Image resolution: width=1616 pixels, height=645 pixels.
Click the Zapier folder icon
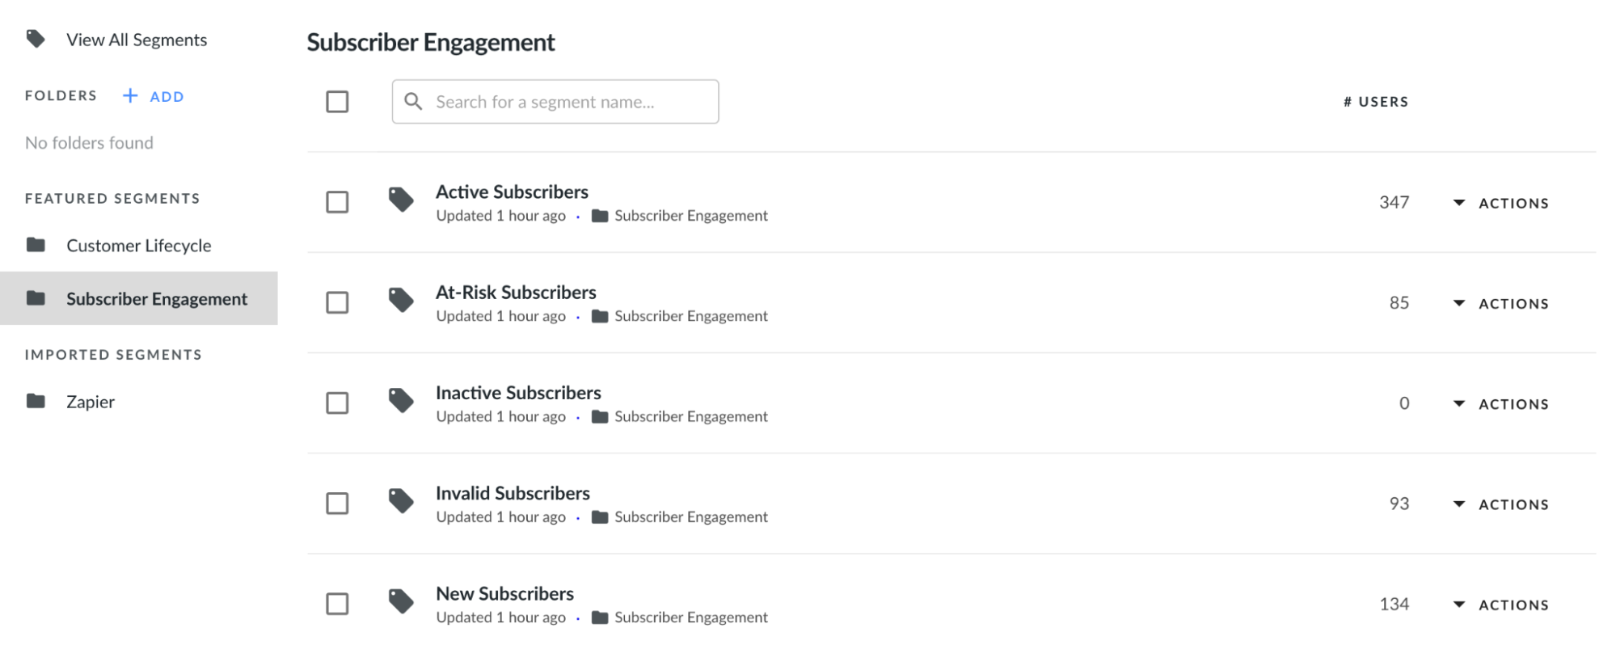click(36, 401)
